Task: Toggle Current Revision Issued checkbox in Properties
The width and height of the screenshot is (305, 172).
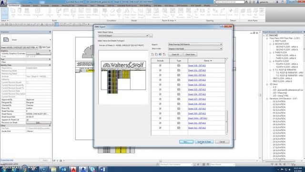Action: pyautogui.click(x=28, y=82)
